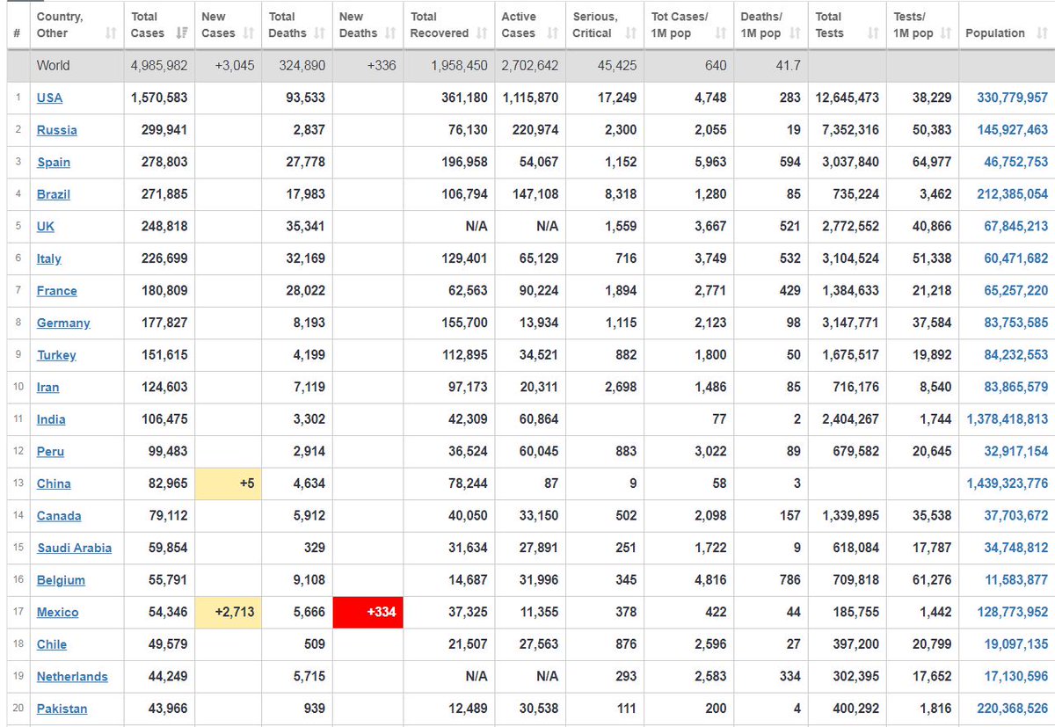Sort by Total Cases column arrows

182,33
